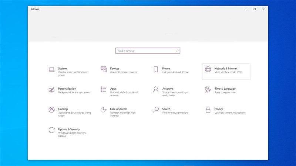Image resolution: width=296 pixels, height=166 pixels.
Task: Open the Apps list icon
Action: point(104,89)
